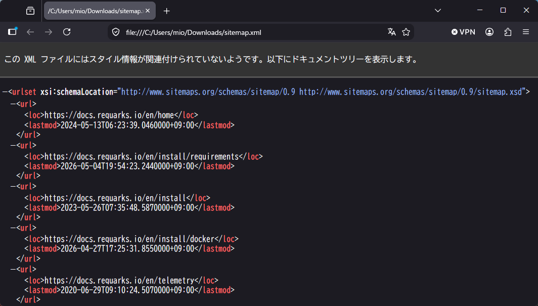The height and width of the screenshot is (306, 538).
Task: Click the en/telemetry loc URL text
Action: 119,281
